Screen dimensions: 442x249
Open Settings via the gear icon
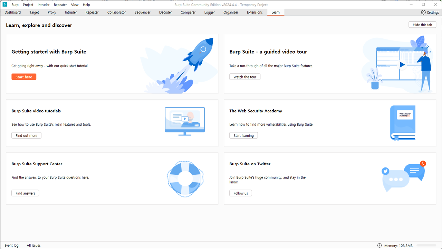click(423, 12)
